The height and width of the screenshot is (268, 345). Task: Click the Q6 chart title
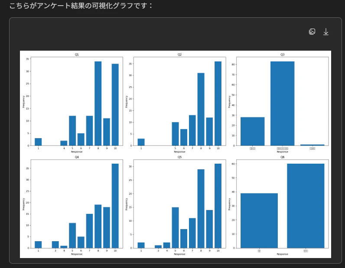pyautogui.click(x=282, y=157)
